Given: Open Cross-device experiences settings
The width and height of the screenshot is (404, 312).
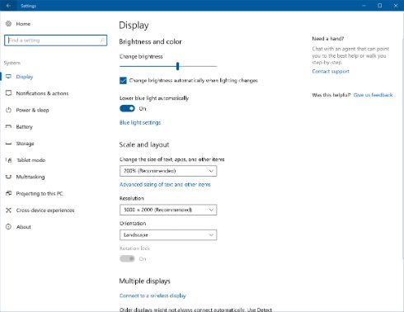Looking at the screenshot, I should pos(45,210).
